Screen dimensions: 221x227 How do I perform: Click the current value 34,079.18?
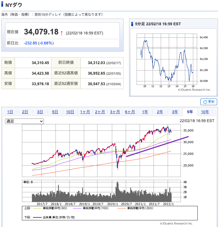41,32
